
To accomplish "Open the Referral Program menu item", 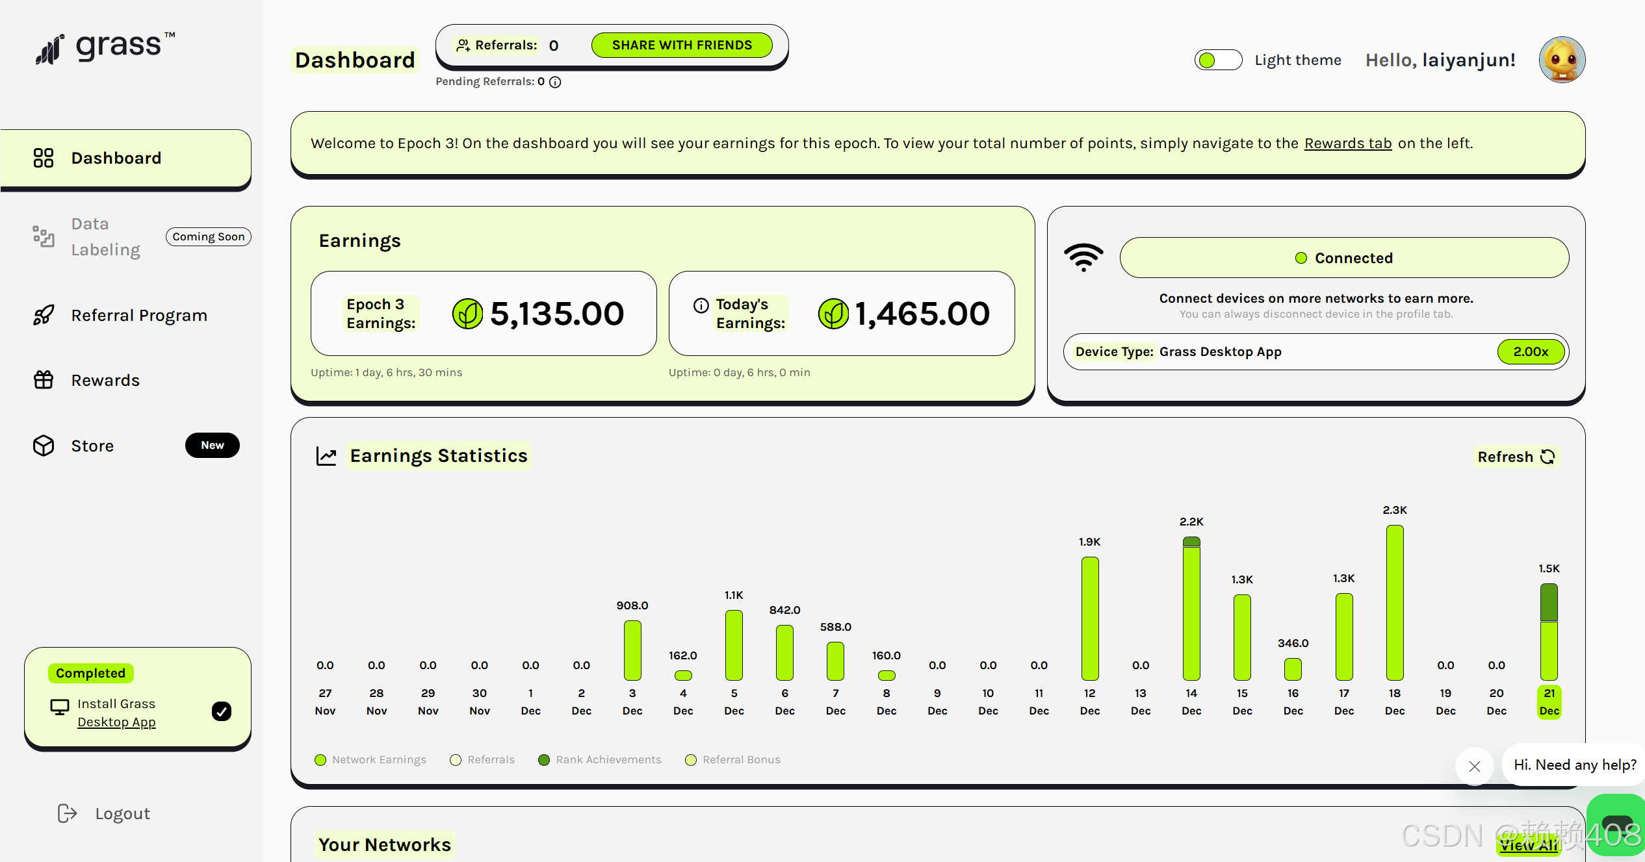I will click(x=138, y=316).
